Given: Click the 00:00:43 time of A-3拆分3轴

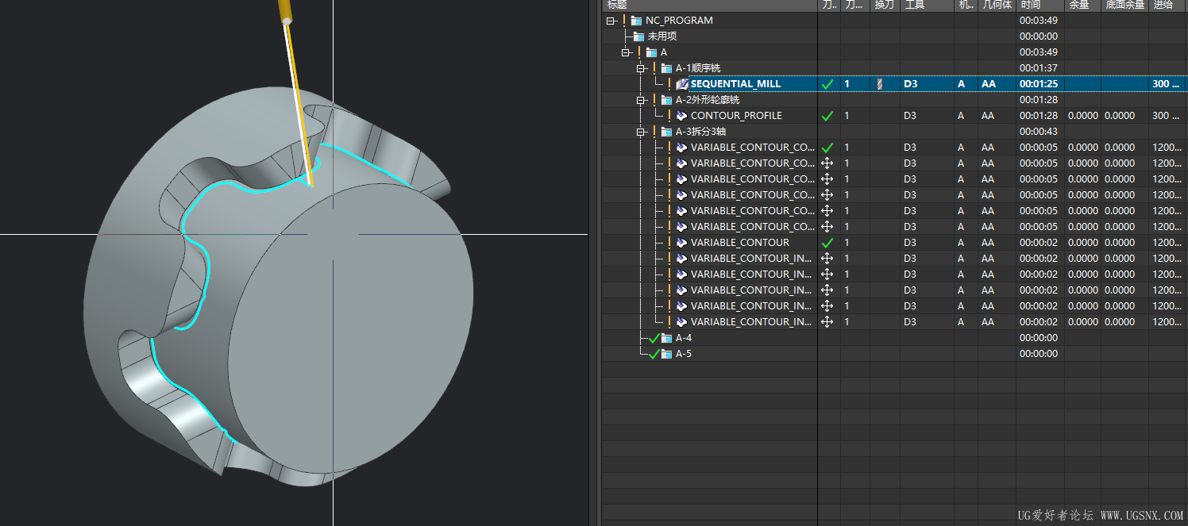Looking at the screenshot, I should pos(1039,132).
